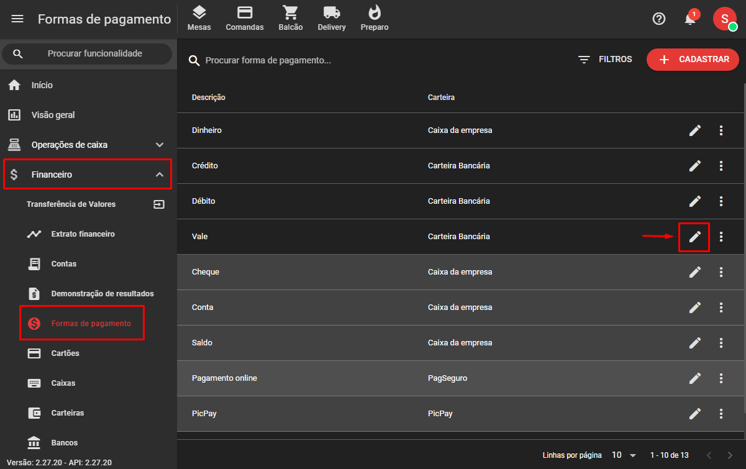Click the CADASTRAR button

coord(693,60)
